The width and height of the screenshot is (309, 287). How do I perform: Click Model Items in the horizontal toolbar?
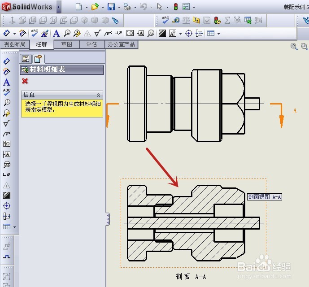pos(23,33)
